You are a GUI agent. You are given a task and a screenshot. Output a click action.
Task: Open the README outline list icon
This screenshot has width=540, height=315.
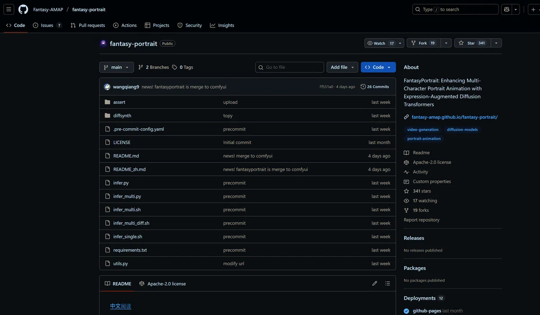[387, 283]
